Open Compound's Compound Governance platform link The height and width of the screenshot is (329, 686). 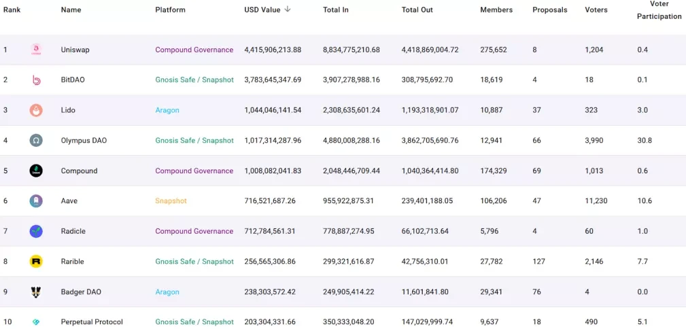194,171
